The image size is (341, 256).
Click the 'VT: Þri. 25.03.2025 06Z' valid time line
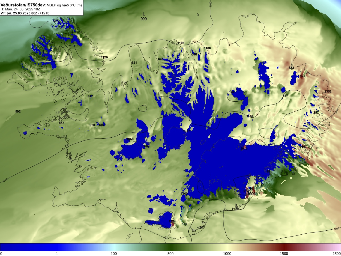coord(19,13)
